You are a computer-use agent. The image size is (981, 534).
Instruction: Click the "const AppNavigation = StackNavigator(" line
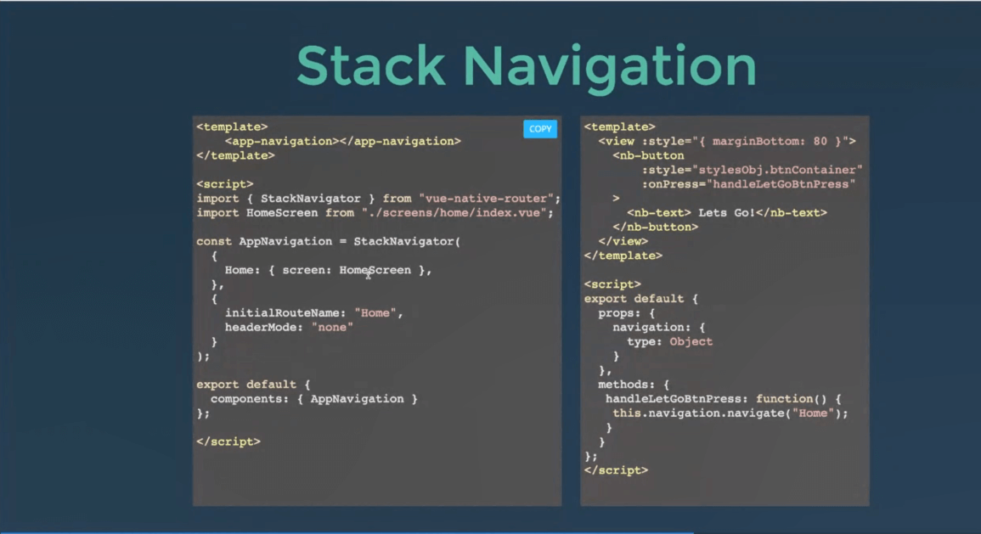point(329,241)
